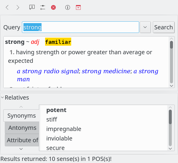
Task: Click the synonyms list scrollbar handle
Action: [170, 117]
